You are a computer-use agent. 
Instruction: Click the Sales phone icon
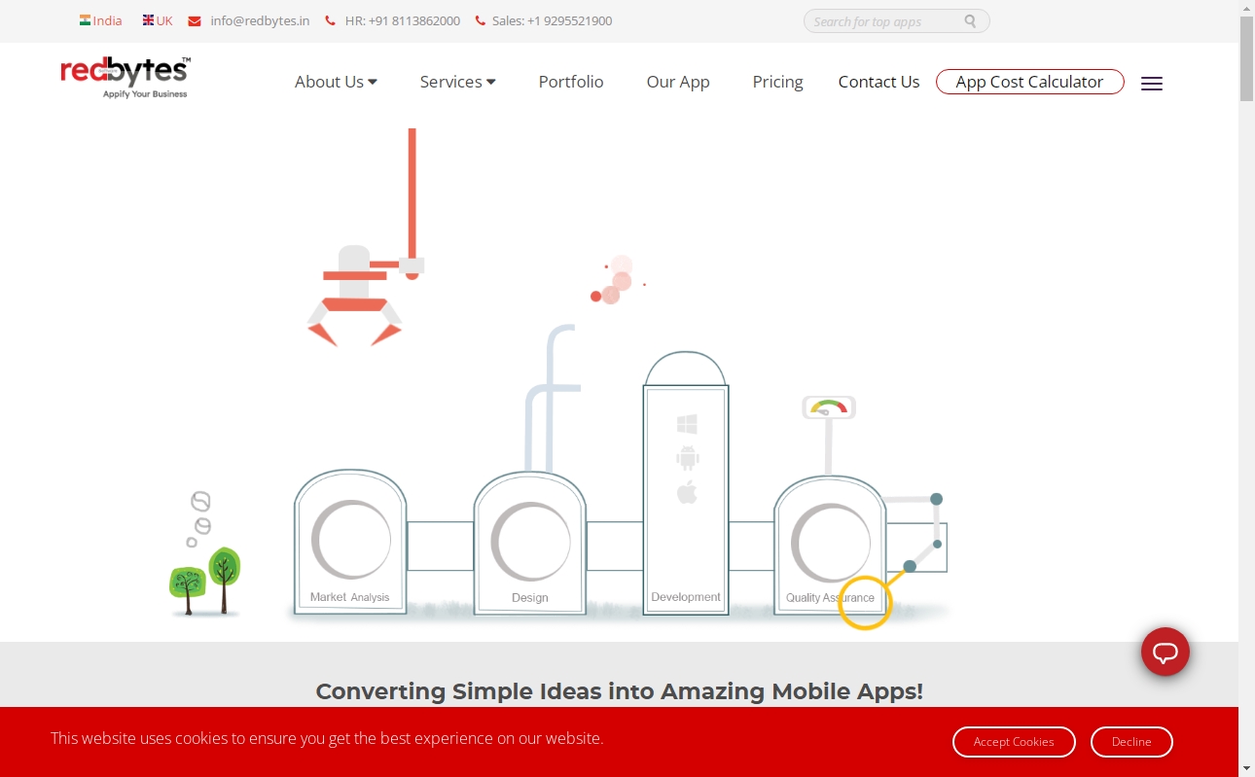click(x=481, y=20)
